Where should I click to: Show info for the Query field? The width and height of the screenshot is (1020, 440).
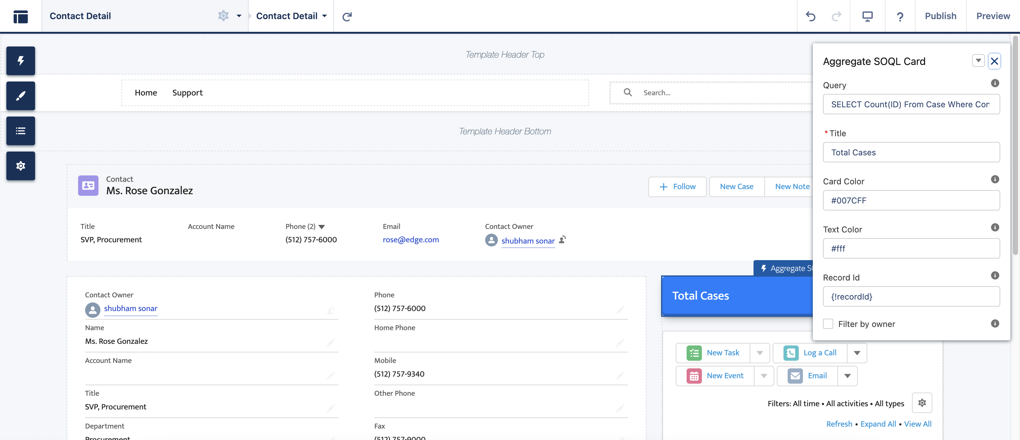(x=994, y=83)
